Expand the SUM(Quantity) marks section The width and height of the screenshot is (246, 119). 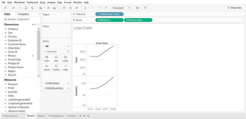(x=44, y=88)
